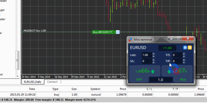The width and height of the screenshot is (207, 103).
Task: Click the 1.0 spread display between Sell and Buy
Action: point(161,80)
